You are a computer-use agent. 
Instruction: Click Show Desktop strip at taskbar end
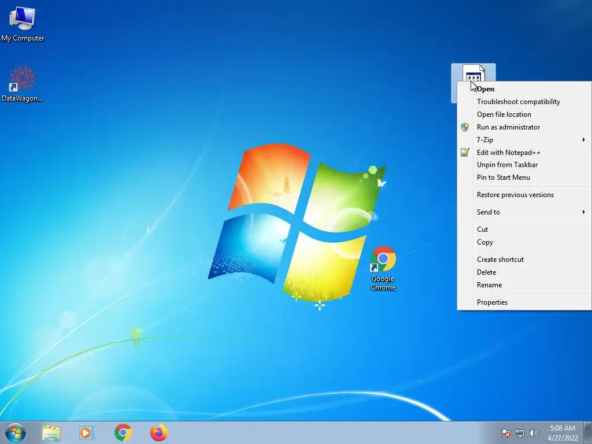click(588, 432)
